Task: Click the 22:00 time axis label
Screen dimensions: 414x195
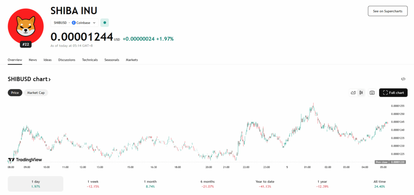Action: (246, 167)
